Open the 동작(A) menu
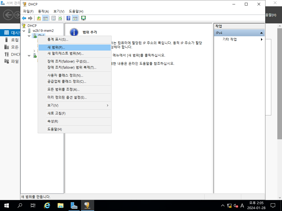The image size is (282, 211). coord(43,11)
